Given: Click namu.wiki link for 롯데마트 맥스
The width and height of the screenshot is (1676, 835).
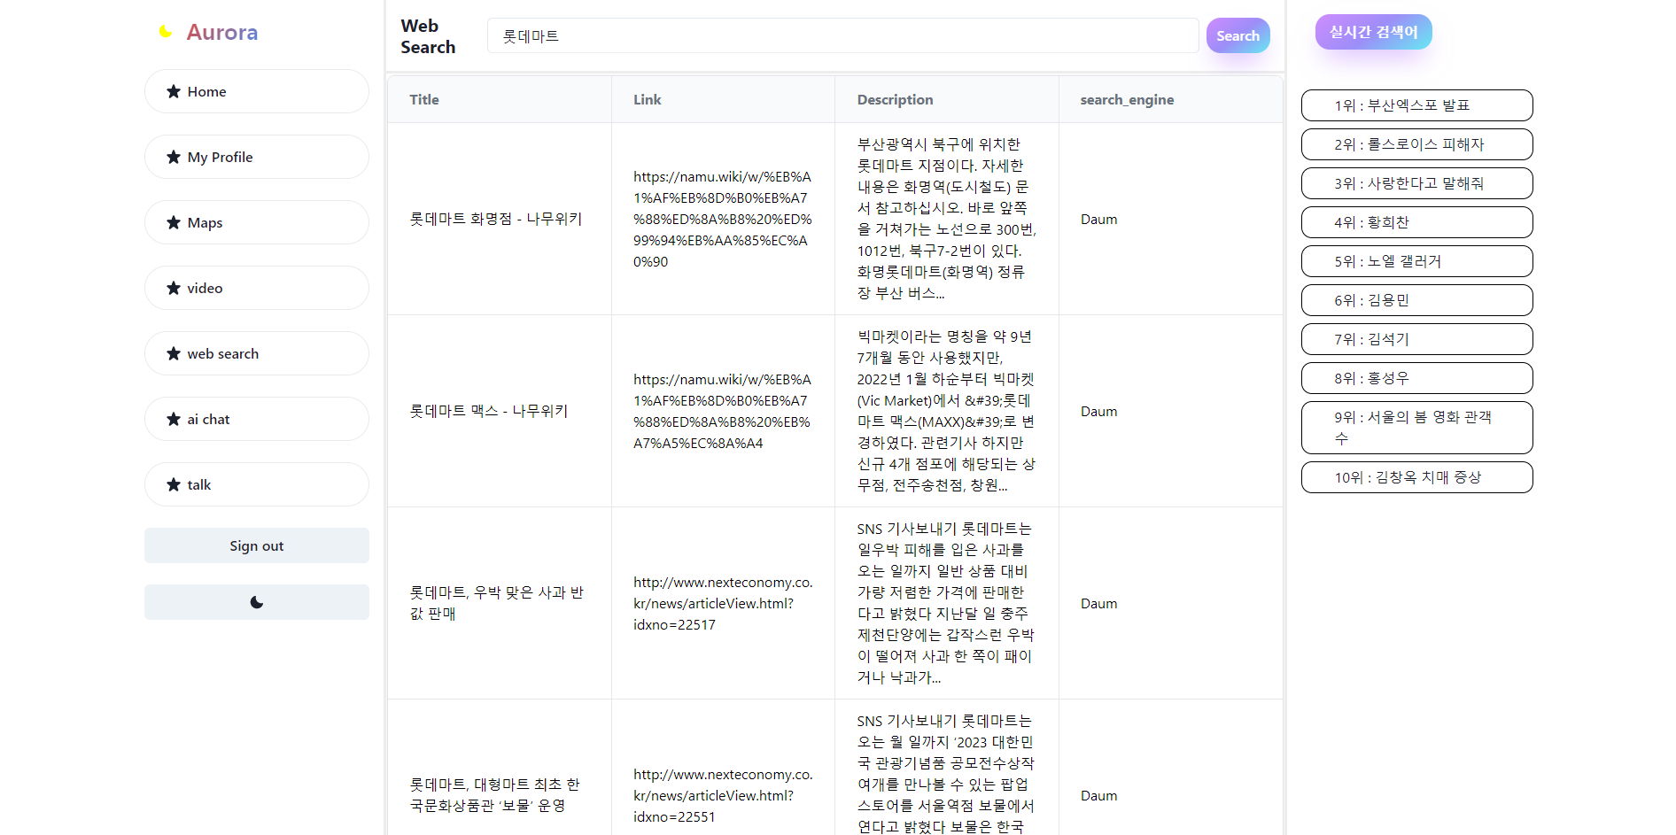Looking at the screenshot, I should coord(723,411).
